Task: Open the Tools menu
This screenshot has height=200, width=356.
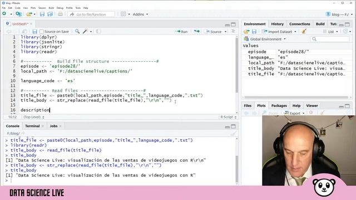Action: pos(78,8)
